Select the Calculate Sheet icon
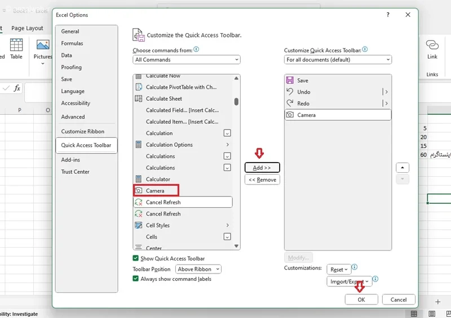Viewport: 451px width, 318px height. tap(139, 98)
